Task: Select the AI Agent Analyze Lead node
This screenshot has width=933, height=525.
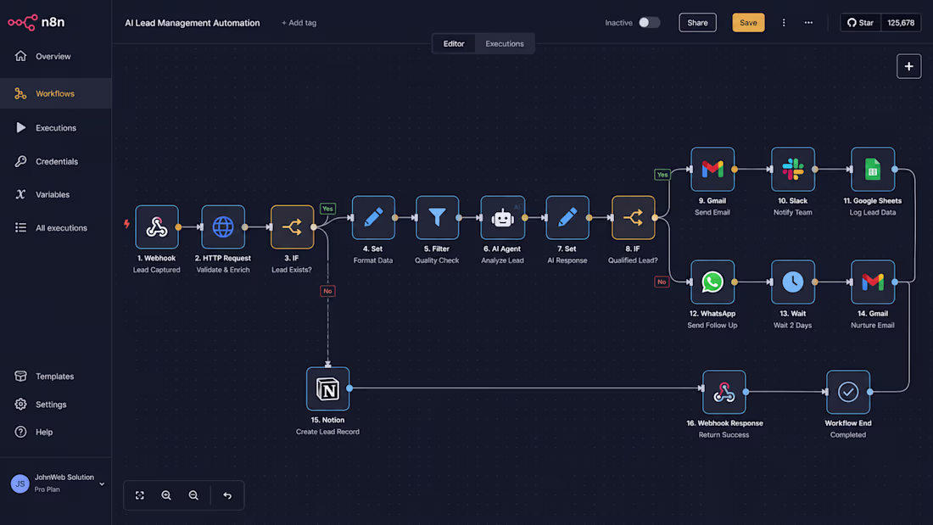Action: pos(503,217)
